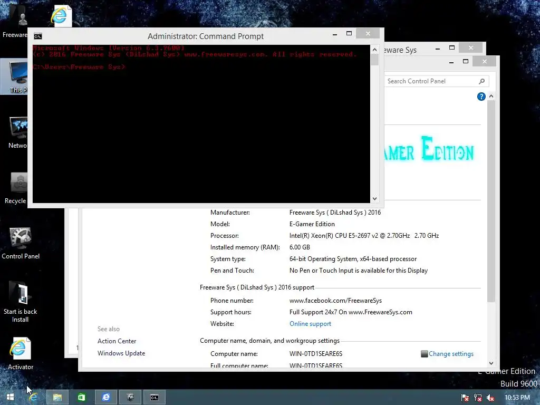Open the Command Prompt window system menu icon
The width and height of the screenshot is (540, 405).
click(38, 36)
